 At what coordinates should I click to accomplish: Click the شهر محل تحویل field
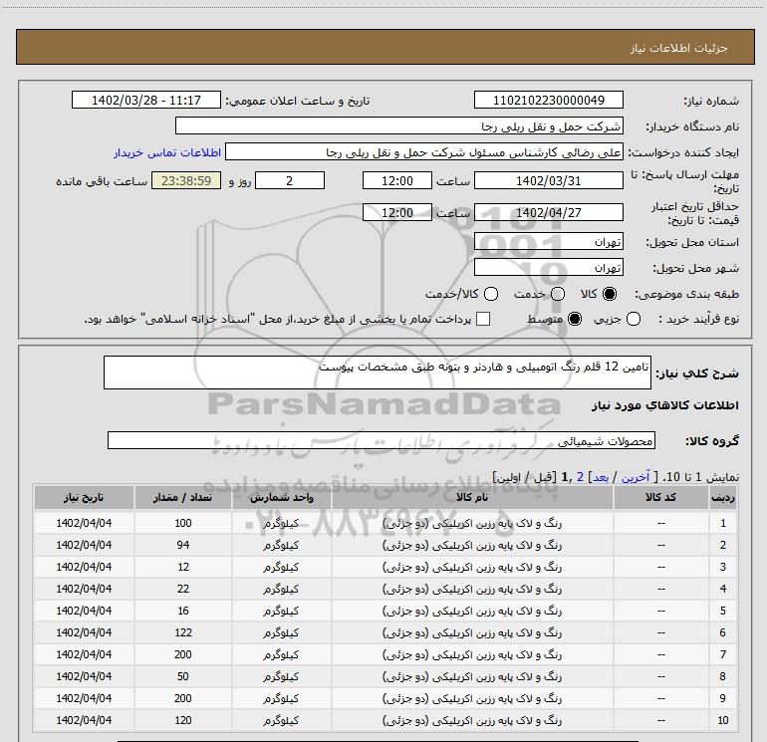[548, 267]
